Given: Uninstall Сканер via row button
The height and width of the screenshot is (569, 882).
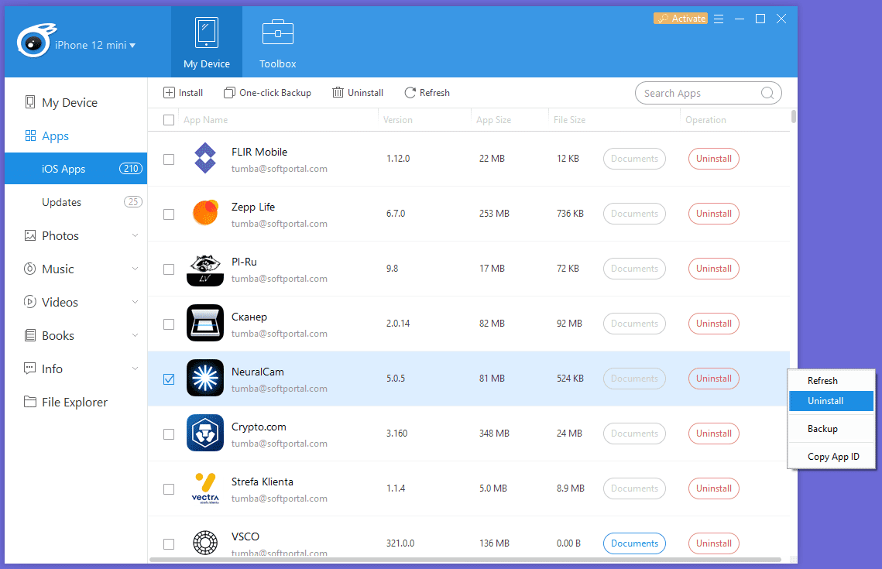Looking at the screenshot, I should pyautogui.click(x=714, y=324).
